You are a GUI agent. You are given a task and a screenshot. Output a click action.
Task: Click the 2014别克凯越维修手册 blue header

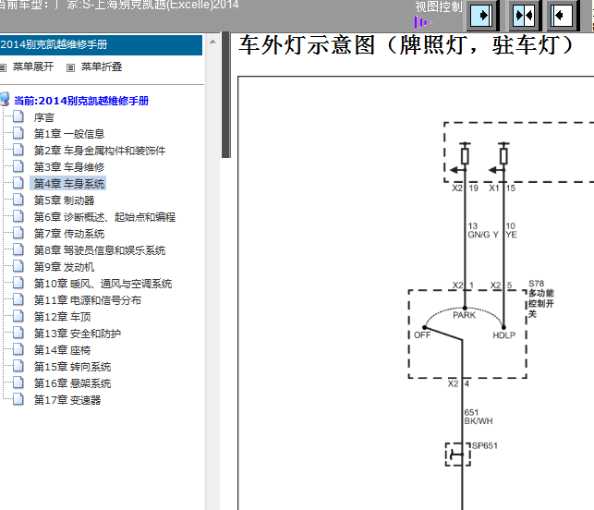pyautogui.click(x=101, y=44)
